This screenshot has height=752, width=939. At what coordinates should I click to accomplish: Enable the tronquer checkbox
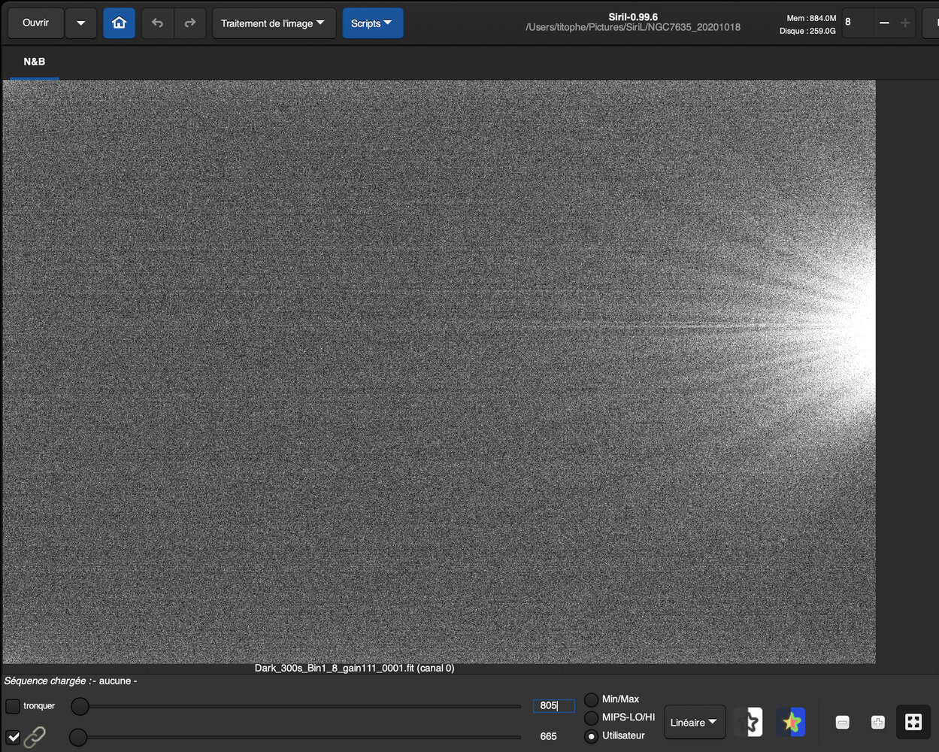13,706
